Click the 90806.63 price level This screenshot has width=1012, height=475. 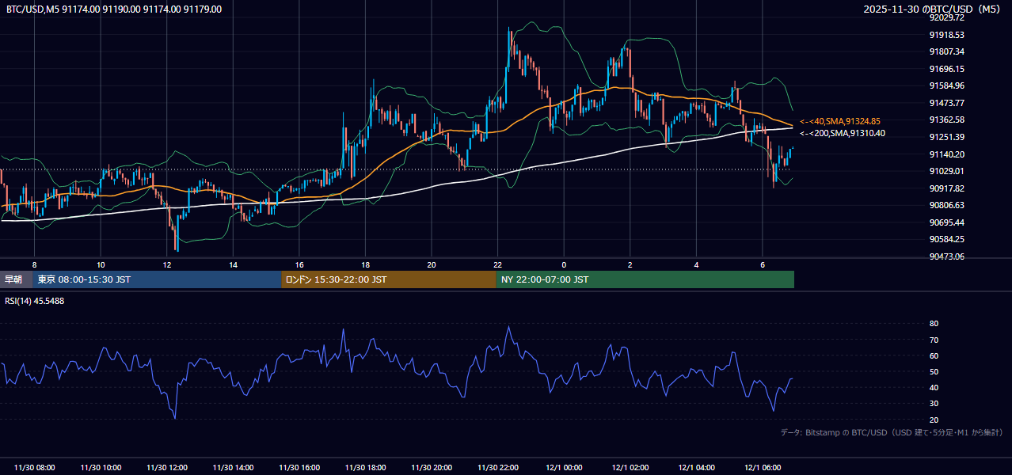[x=946, y=205]
